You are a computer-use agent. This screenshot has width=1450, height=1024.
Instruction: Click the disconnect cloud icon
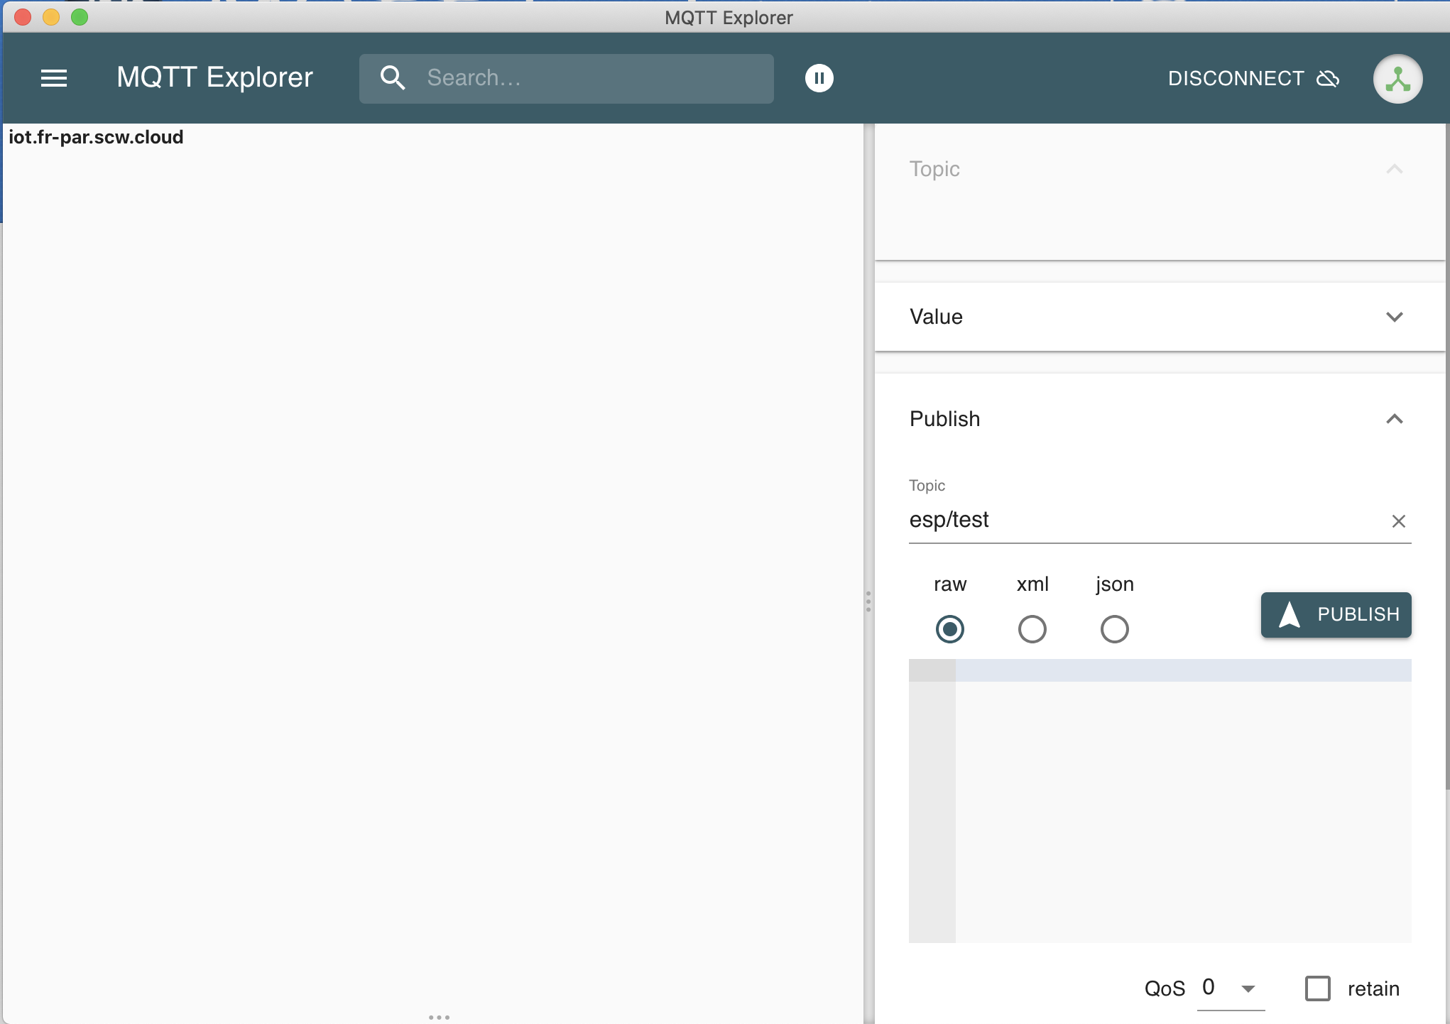[x=1328, y=78]
